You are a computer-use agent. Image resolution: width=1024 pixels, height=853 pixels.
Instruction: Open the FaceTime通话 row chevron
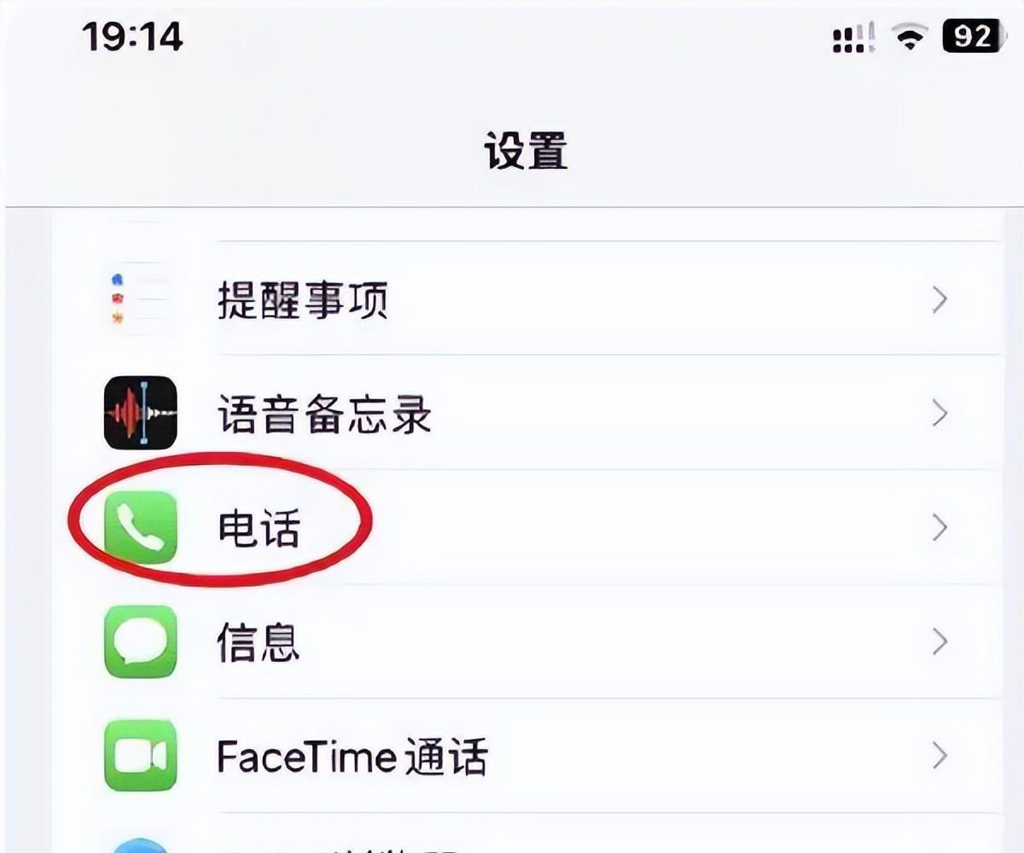click(940, 756)
